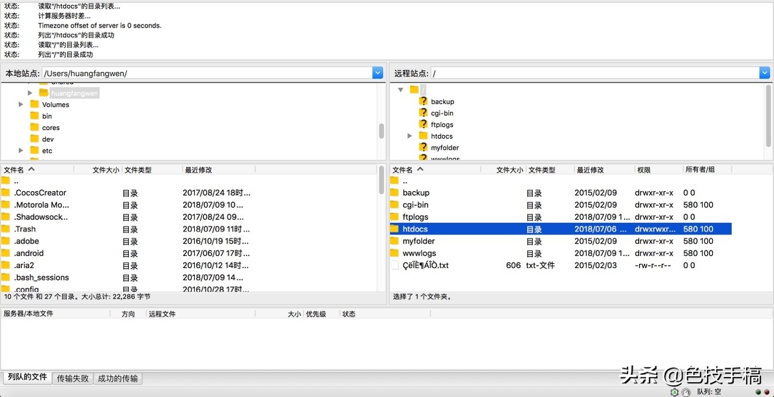Select backup unknown folder icon in remote tree
Viewport: 774px width, 397px height.
(x=423, y=101)
